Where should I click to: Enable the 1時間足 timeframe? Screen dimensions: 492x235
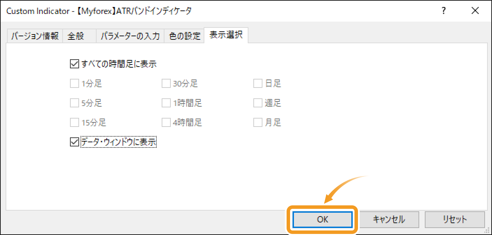coord(166,103)
